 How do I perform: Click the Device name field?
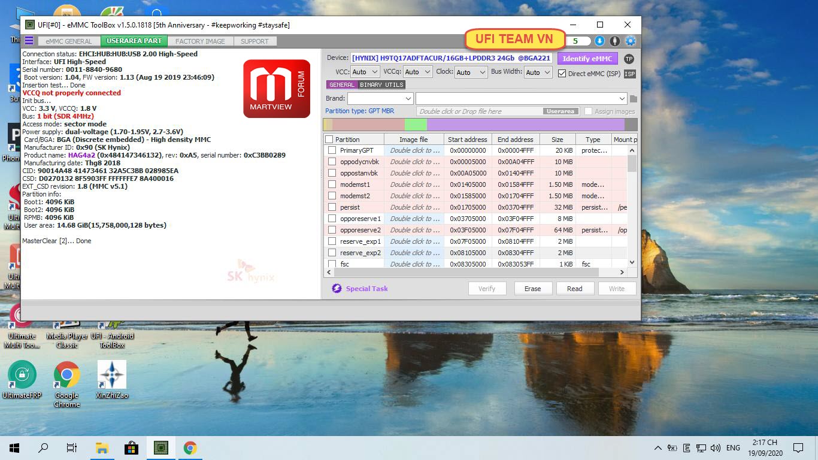click(x=452, y=58)
